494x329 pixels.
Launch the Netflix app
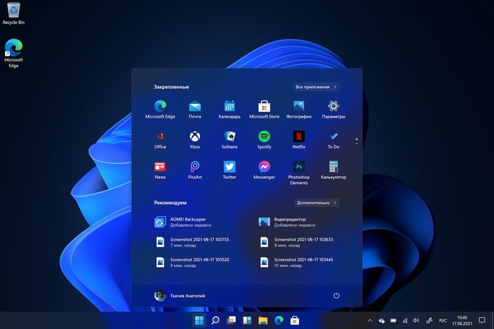(x=299, y=139)
